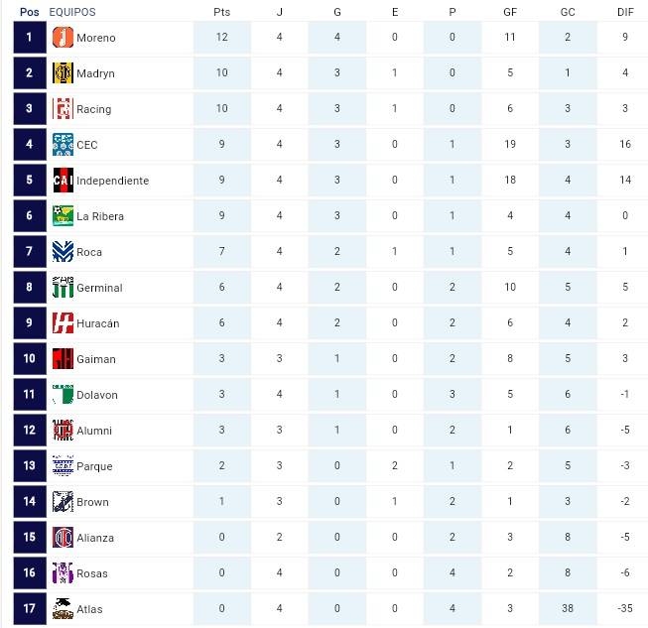Click the La Ribera green crest
648x628 pixels.
63,215
